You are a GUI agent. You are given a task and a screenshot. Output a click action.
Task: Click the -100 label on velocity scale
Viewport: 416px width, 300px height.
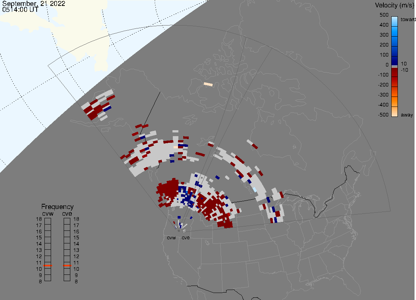pyautogui.click(x=383, y=75)
